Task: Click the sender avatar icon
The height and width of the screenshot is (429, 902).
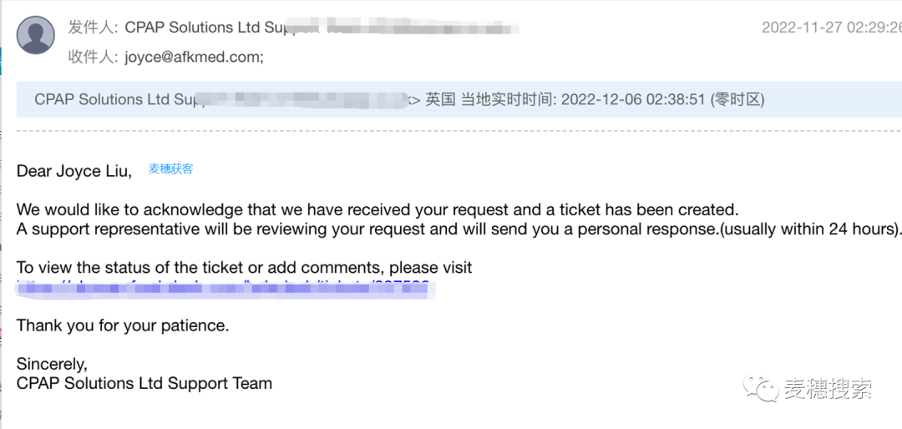Action: point(36,35)
